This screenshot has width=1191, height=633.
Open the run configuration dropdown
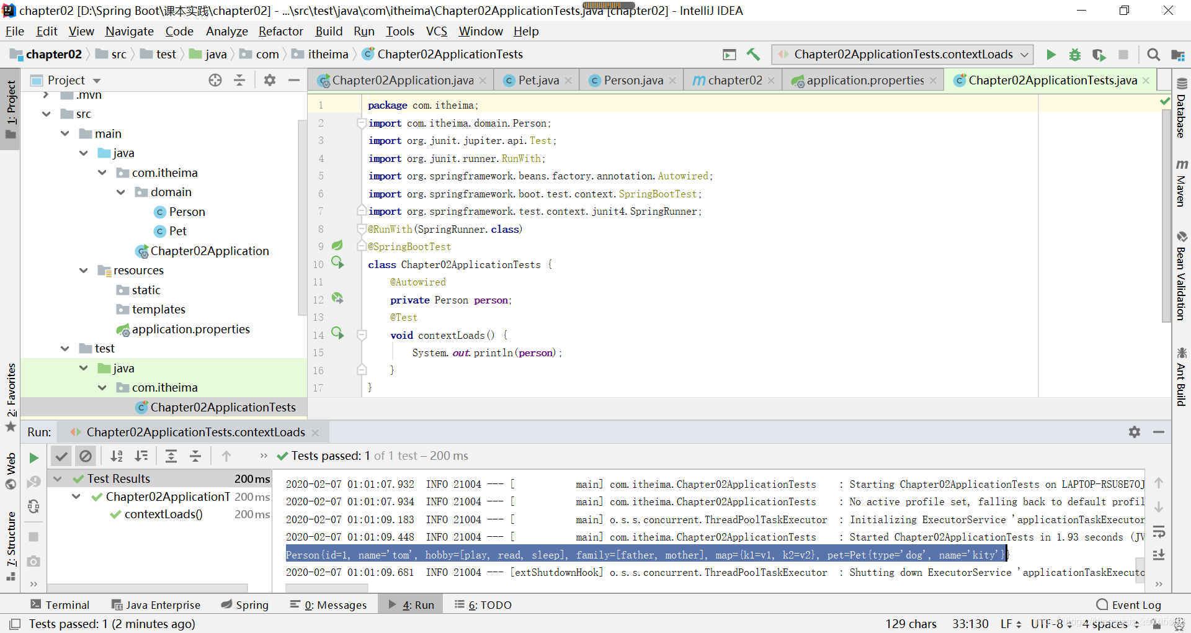[x=903, y=55]
